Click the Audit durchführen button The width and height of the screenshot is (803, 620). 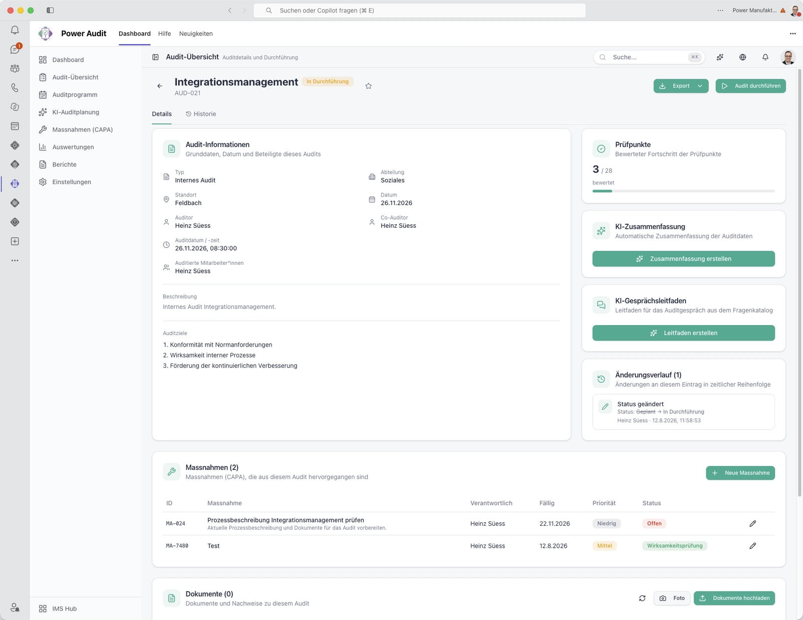(750, 86)
